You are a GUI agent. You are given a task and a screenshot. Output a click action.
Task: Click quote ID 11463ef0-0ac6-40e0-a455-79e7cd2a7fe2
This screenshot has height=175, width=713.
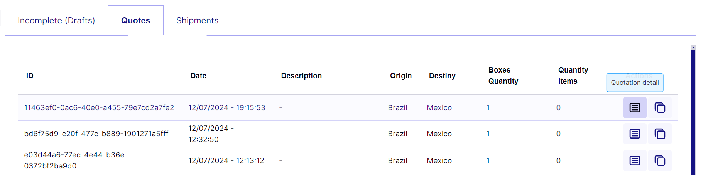click(x=99, y=107)
